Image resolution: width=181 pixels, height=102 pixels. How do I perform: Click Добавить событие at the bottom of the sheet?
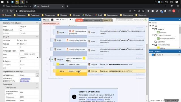coord(55,78)
